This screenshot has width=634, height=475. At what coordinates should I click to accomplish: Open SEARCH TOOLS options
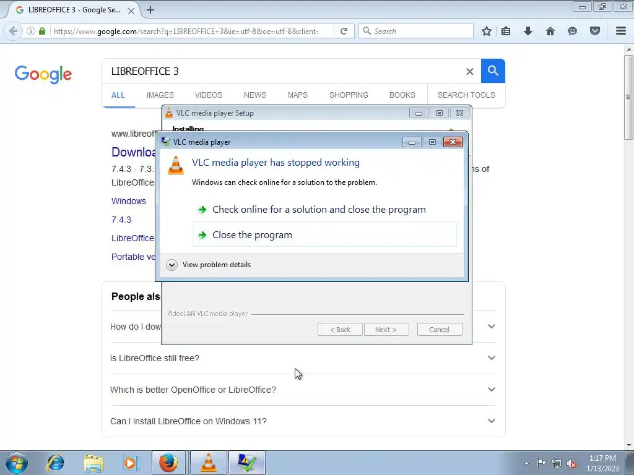(x=466, y=95)
